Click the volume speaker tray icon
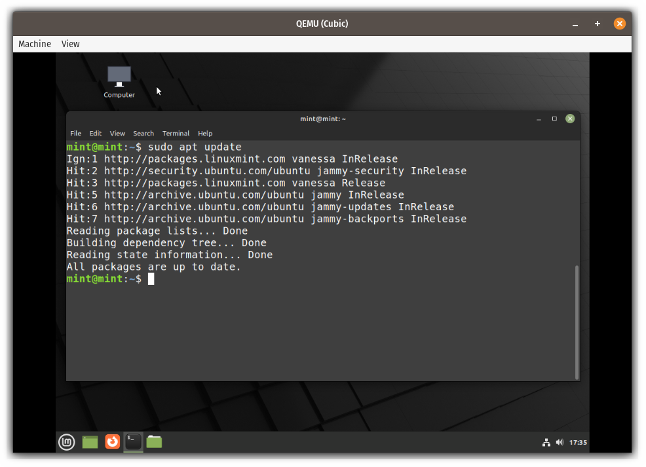 pyautogui.click(x=560, y=442)
